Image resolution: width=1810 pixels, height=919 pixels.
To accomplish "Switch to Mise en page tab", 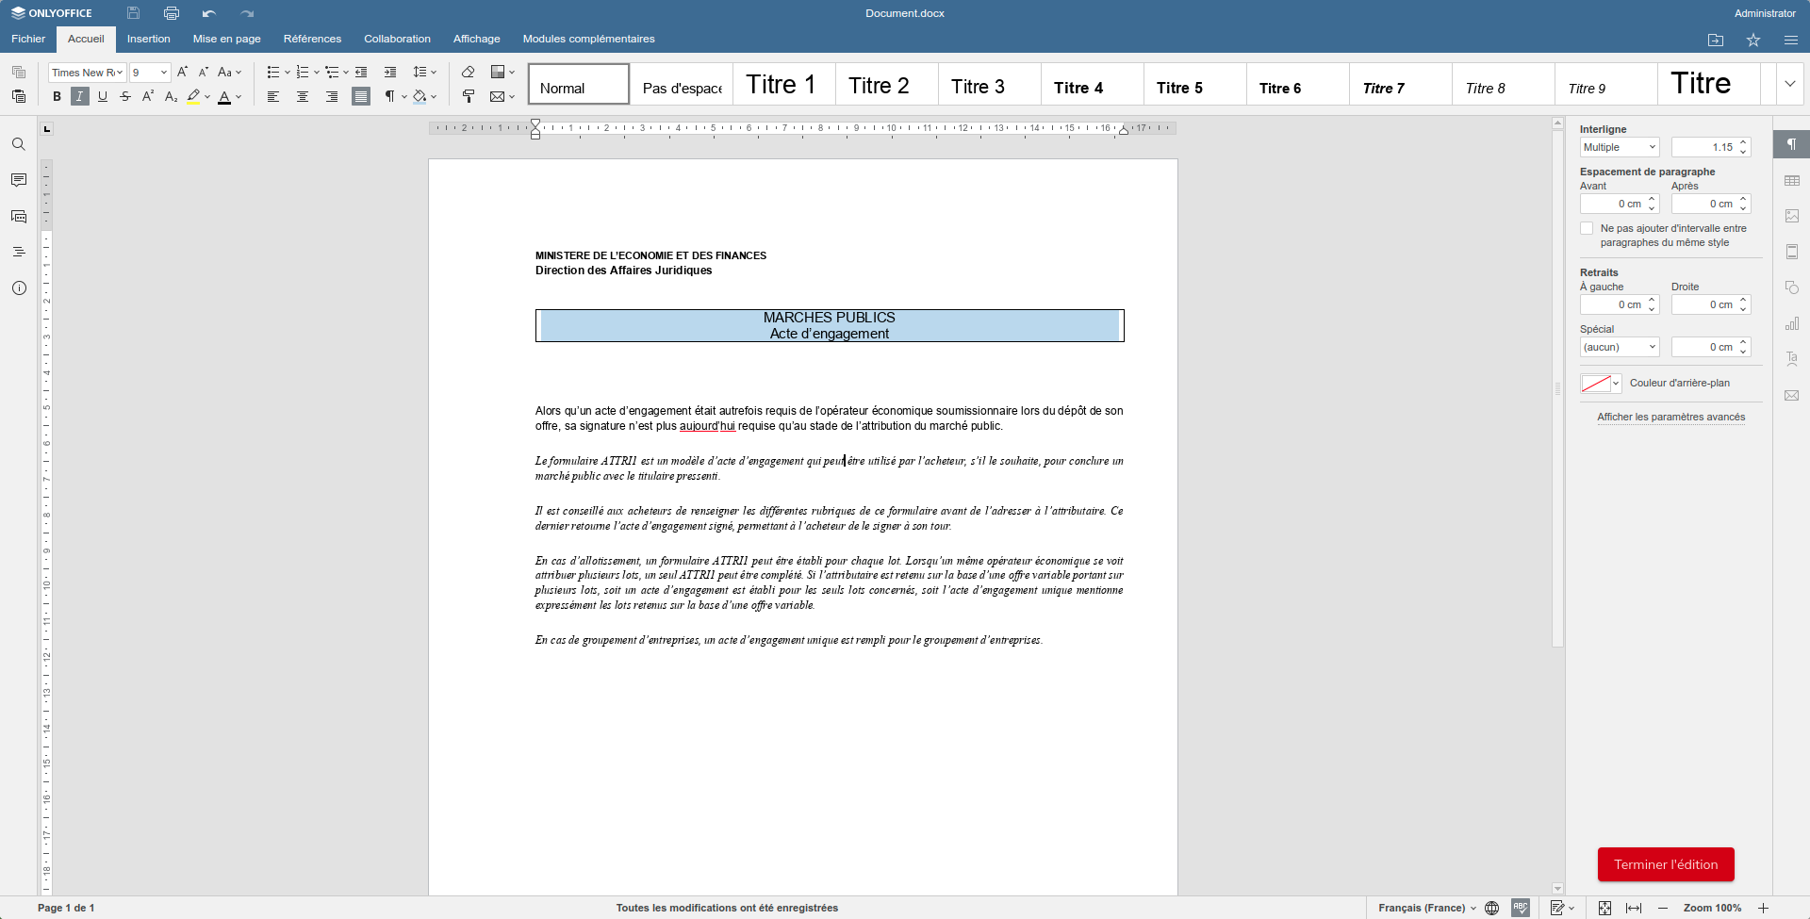I will pos(227,39).
